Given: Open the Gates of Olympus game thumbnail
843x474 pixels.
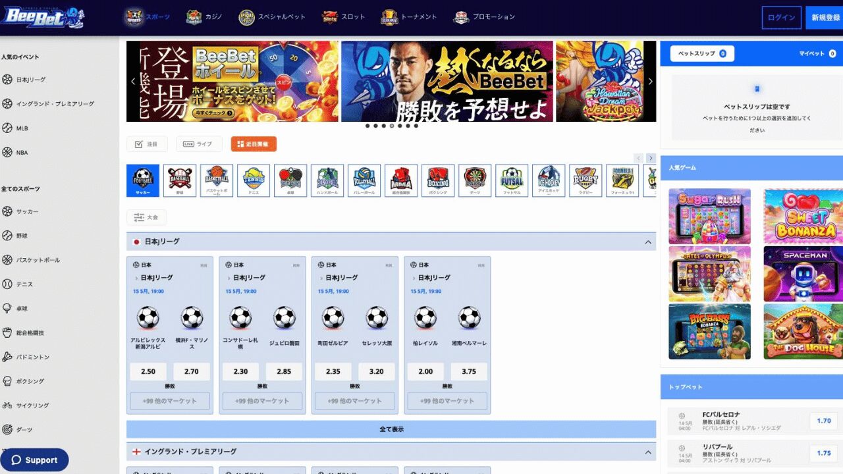Looking at the screenshot, I should tap(709, 274).
